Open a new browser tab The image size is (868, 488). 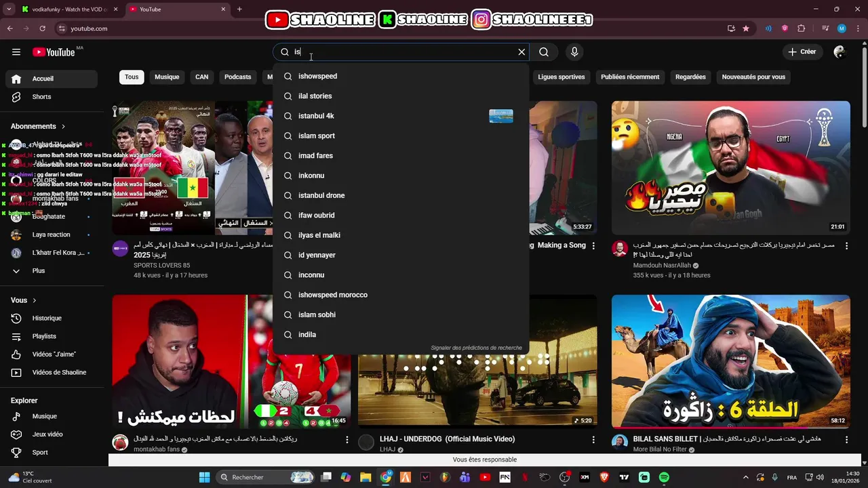pos(239,9)
